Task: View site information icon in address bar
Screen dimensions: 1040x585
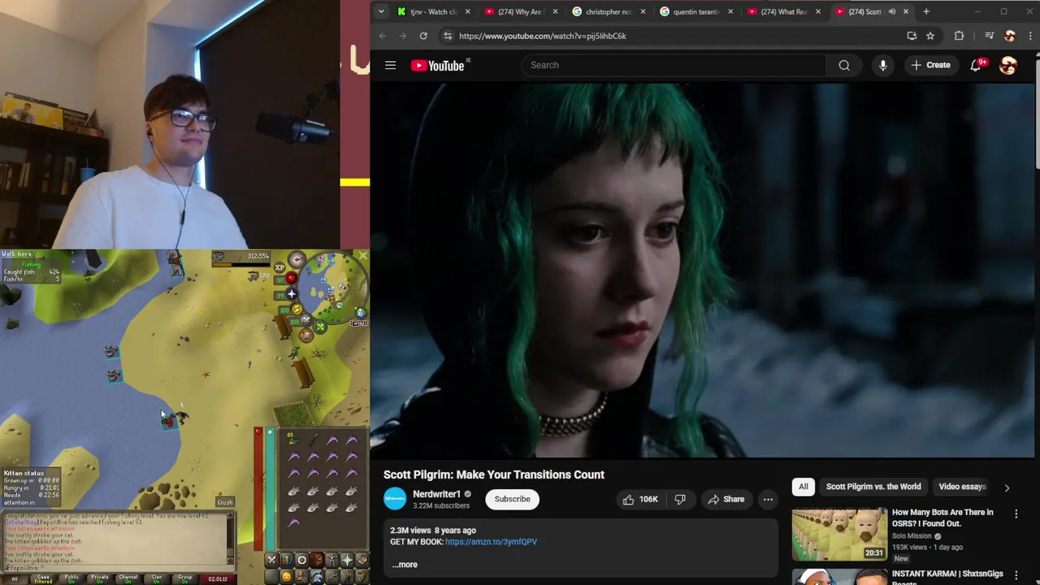Action: click(x=447, y=36)
